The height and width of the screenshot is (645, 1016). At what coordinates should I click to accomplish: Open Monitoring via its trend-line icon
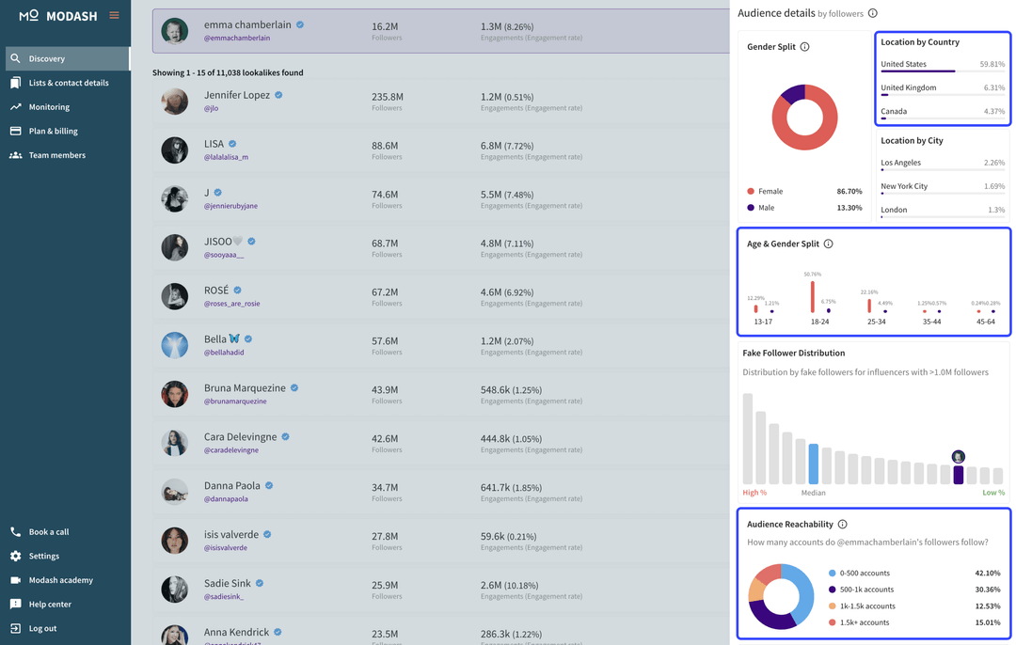[14, 107]
